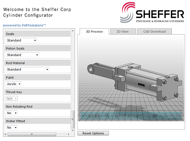The height and width of the screenshot is (141, 190).
Task: Select shaded-with-edges cylinder display icon
Action: pyautogui.click(x=97, y=116)
